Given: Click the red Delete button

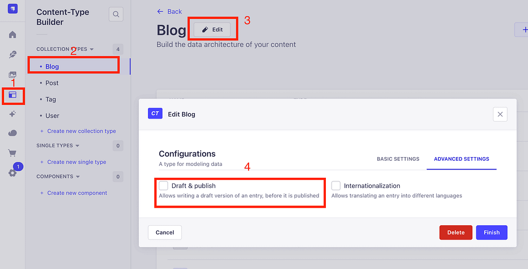Looking at the screenshot, I should point(456,232).
